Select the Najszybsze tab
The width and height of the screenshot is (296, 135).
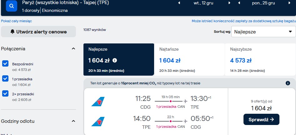[260, 59]
